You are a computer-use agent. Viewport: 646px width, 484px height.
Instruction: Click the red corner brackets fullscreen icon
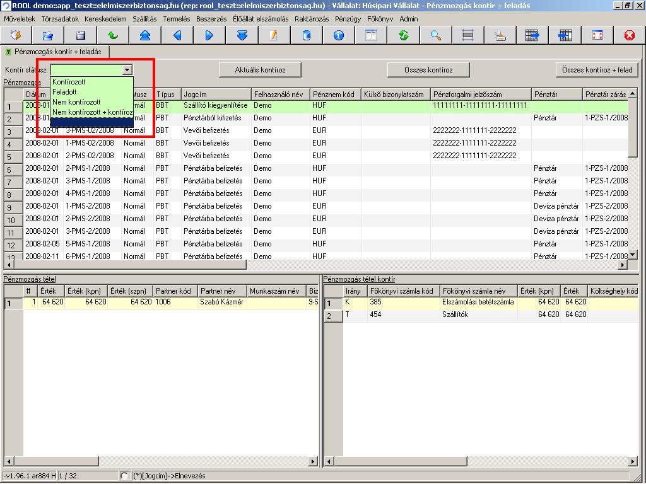597,35
